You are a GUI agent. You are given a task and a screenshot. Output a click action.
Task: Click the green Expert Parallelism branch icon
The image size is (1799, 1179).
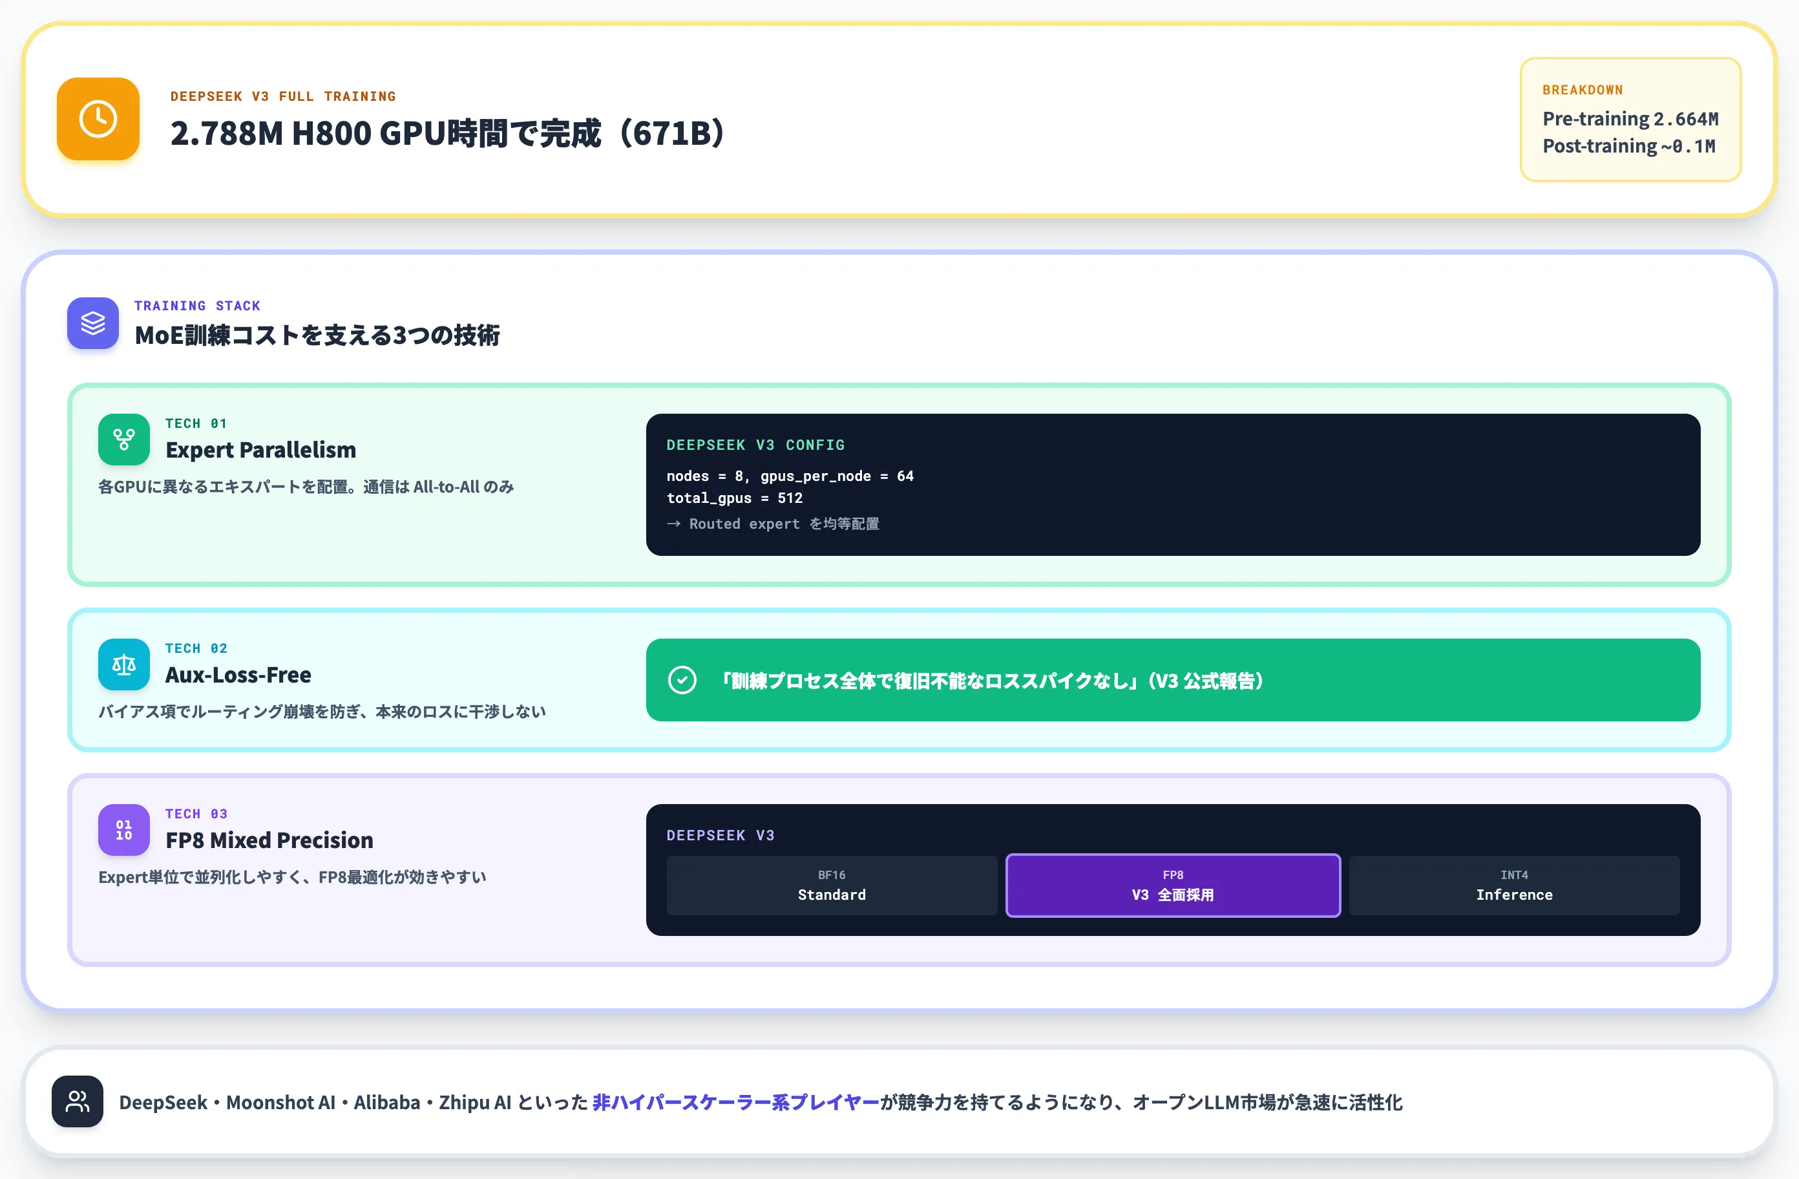click(x=124, y=440)
